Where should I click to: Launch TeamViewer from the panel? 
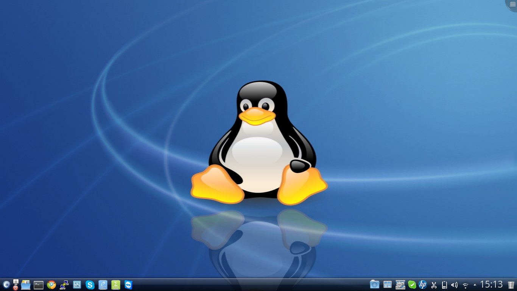click(129, 285)
